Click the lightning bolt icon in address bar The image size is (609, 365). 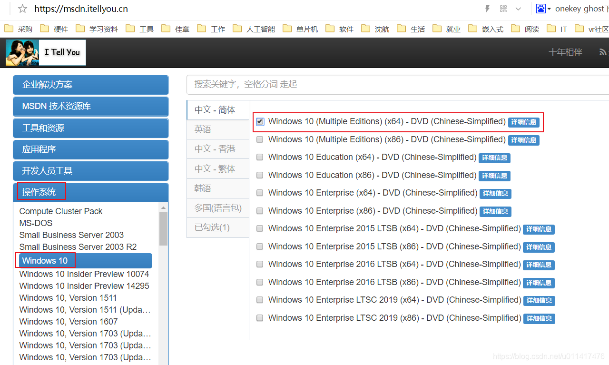[487, 9]
